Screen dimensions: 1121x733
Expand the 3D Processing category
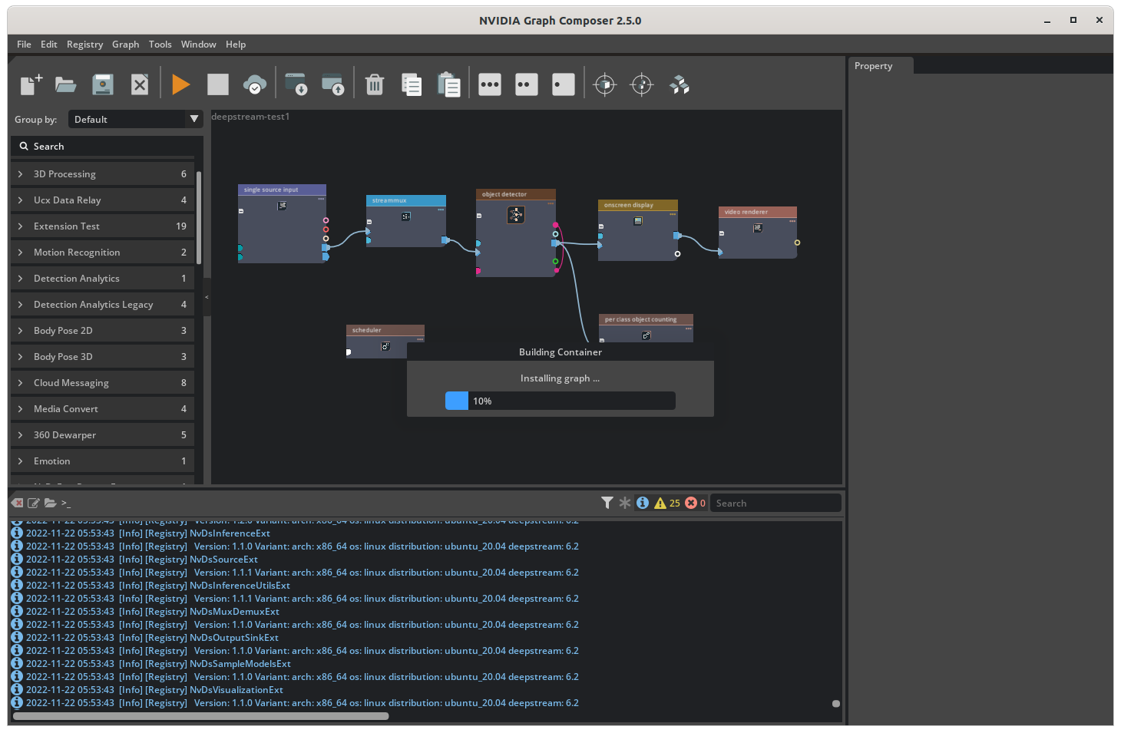(x=103, y=174)
